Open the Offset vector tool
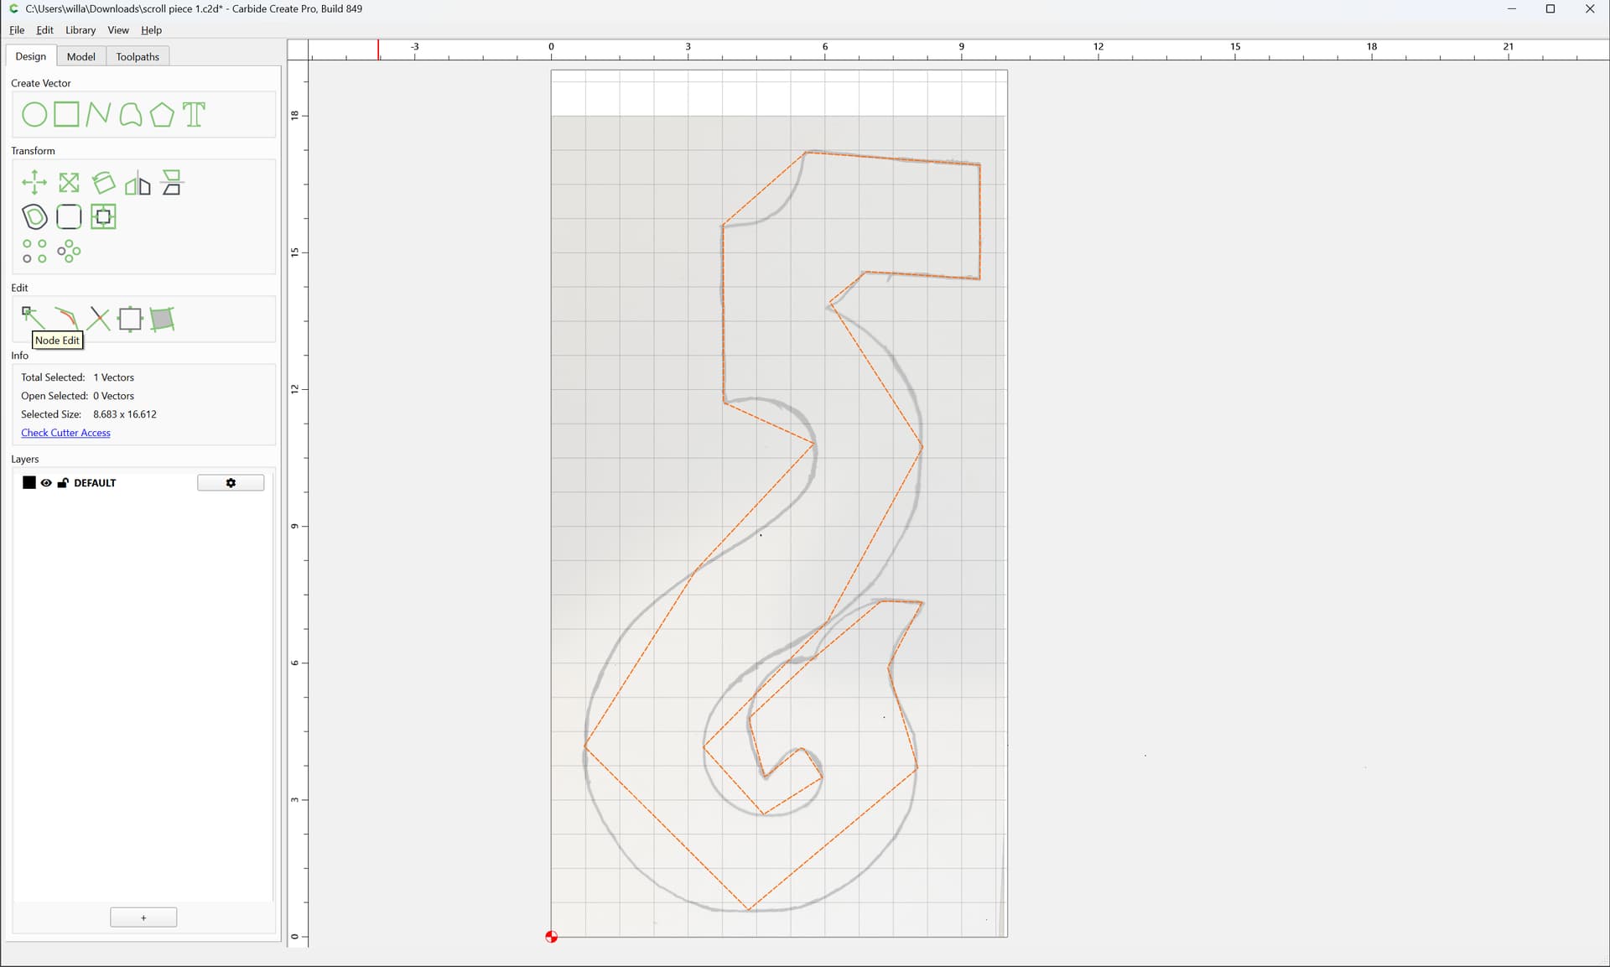The width and height of the screenshot is (1610, 967). coord(34,216)
